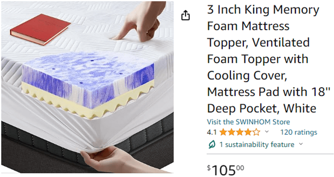Expand the chevron next to the star rating
Viewport: 334px width, 177px height.
click(x=267, y=132)
